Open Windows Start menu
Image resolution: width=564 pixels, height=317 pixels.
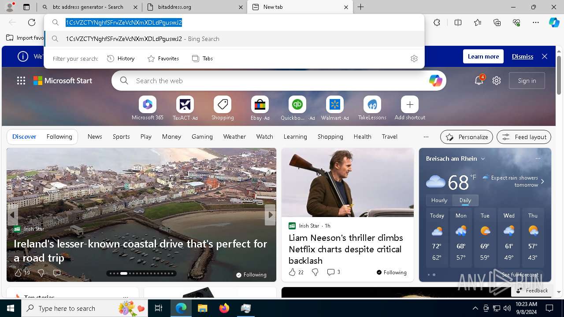(x=11, y=308)
